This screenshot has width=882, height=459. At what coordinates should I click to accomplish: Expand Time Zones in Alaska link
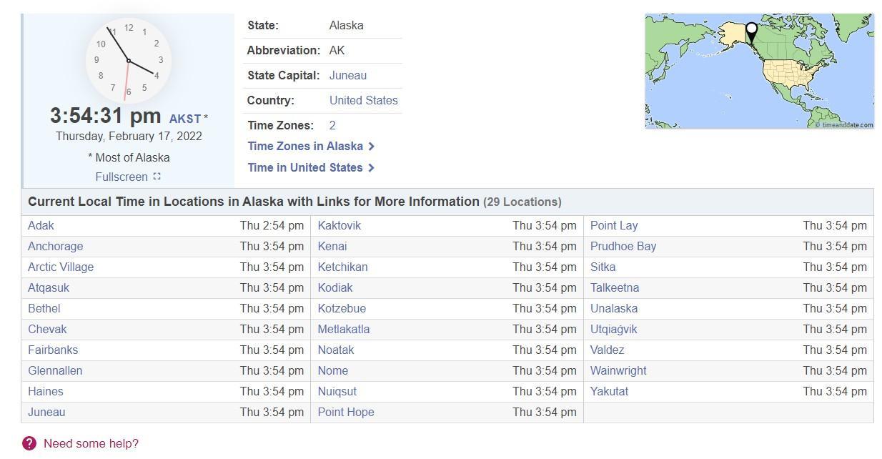[311, 147]
